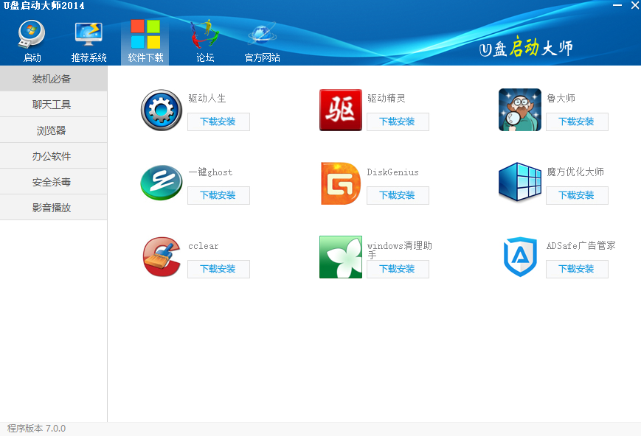Download and install windows清理助手
Image resolution: width=641 pixels, height=436 pixels.
point(398,269)
